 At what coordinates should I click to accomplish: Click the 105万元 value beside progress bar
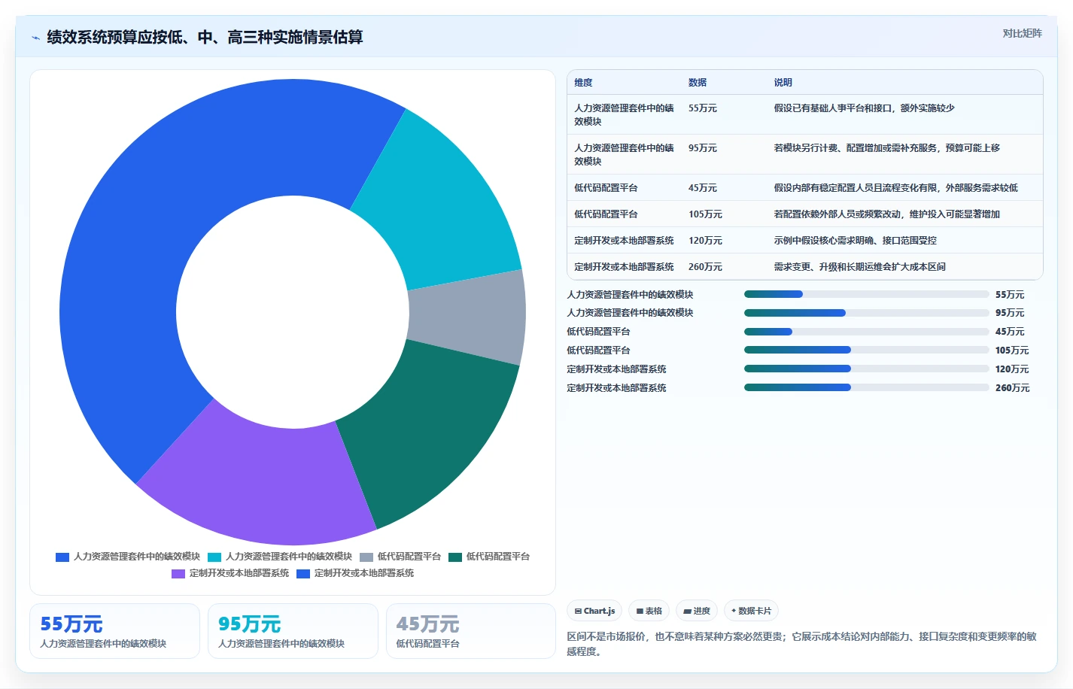click(1012, 351)
